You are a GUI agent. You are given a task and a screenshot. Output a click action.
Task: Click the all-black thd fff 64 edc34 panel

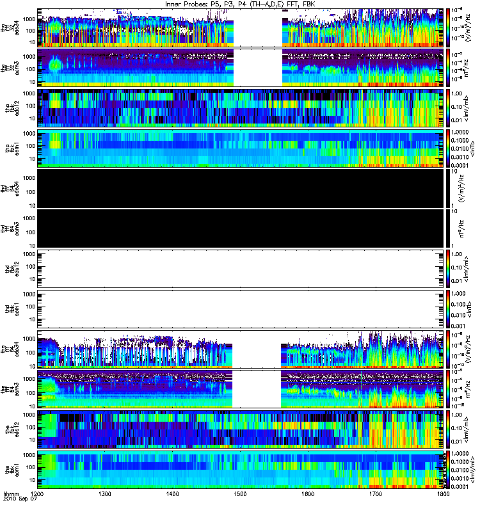pos(241,188)
